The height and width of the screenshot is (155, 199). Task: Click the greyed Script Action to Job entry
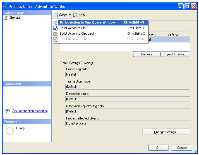click(x=100, y=39)
